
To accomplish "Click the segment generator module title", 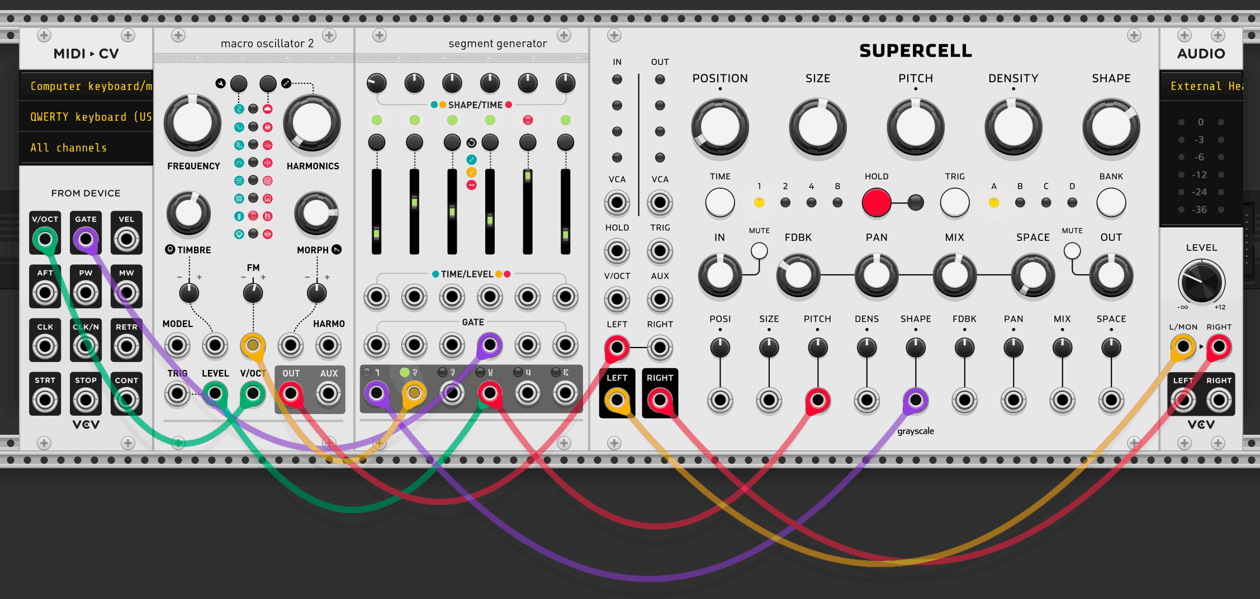I will (498, 44).
